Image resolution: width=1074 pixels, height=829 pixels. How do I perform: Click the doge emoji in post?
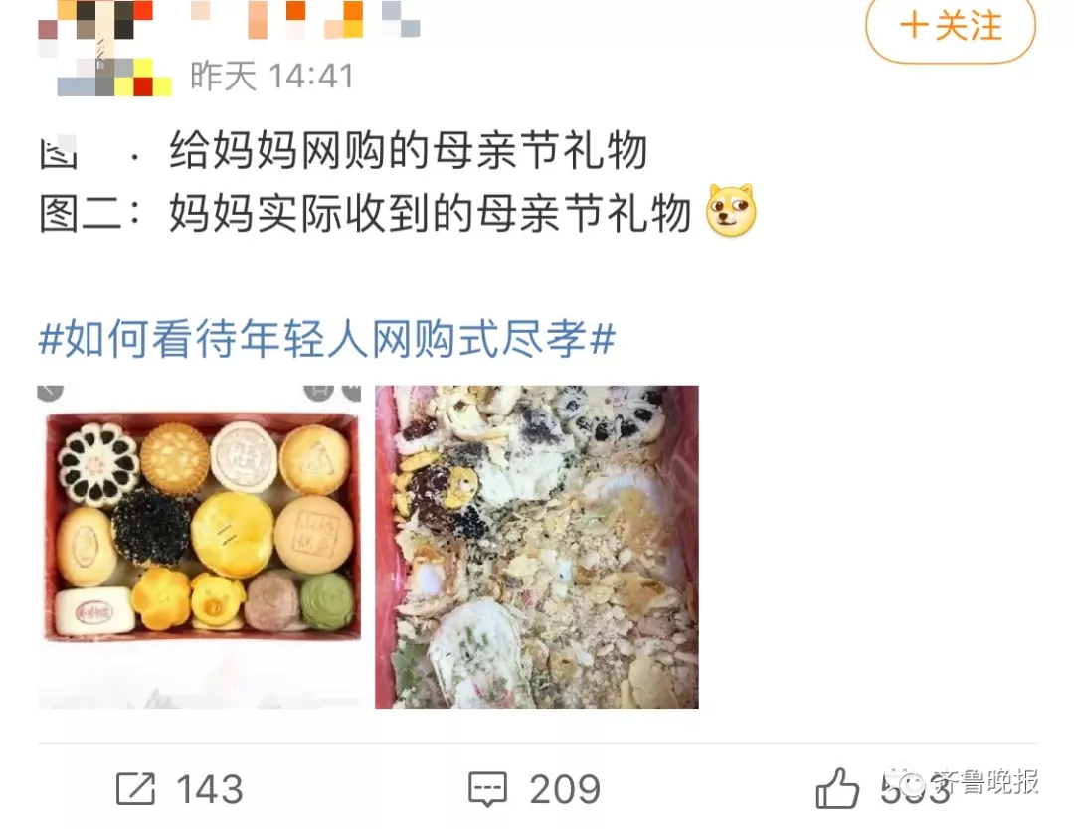[x=732, y=211]
